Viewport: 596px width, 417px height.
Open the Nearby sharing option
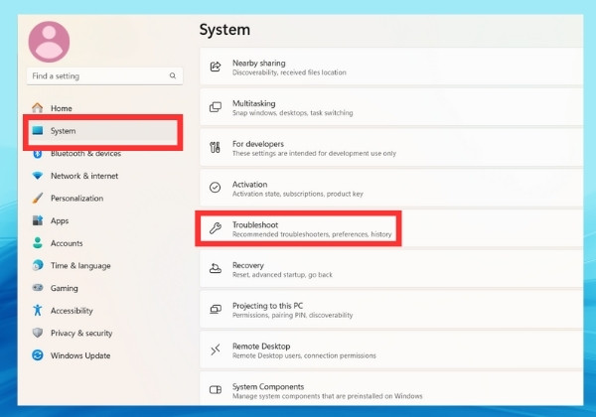pyautogui.click(x=391, y=67)
